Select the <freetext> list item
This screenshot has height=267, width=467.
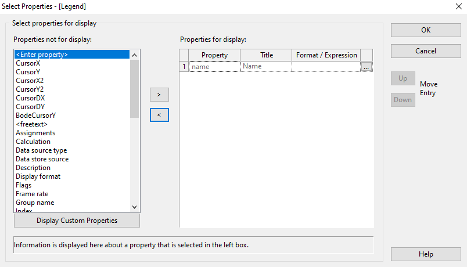[31, 124]
